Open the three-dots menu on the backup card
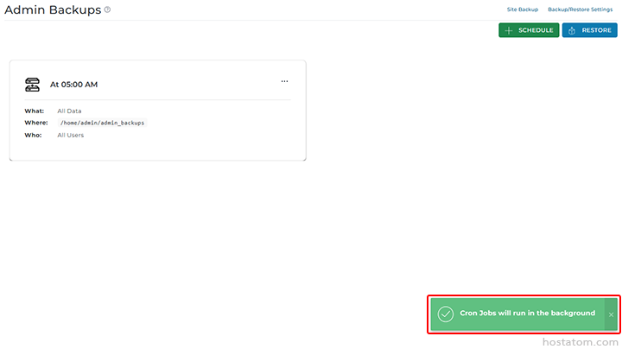 click(x=284, y=81)
